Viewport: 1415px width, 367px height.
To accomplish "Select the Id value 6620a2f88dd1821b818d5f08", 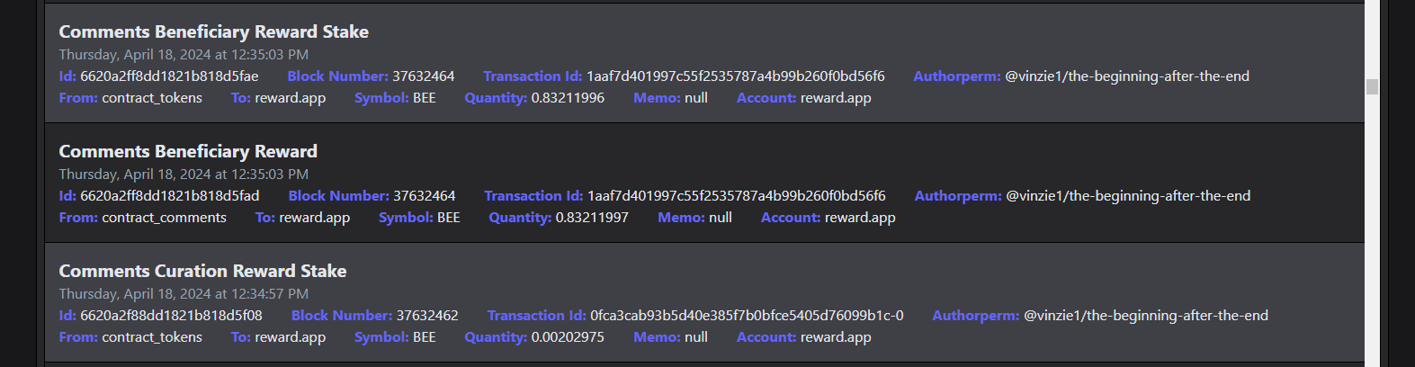I will [171, 316].
